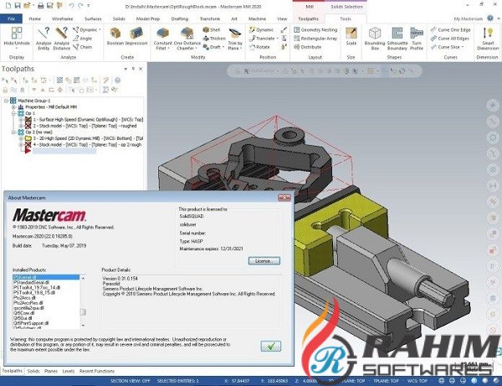Click the License... button
502x386 pixels.
tap(263, 260)
